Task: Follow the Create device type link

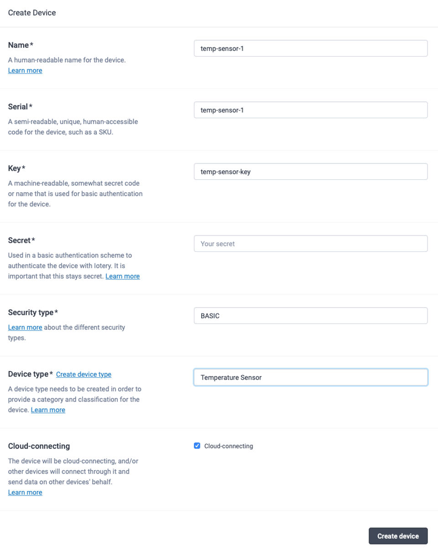Action: pos(83,374)
